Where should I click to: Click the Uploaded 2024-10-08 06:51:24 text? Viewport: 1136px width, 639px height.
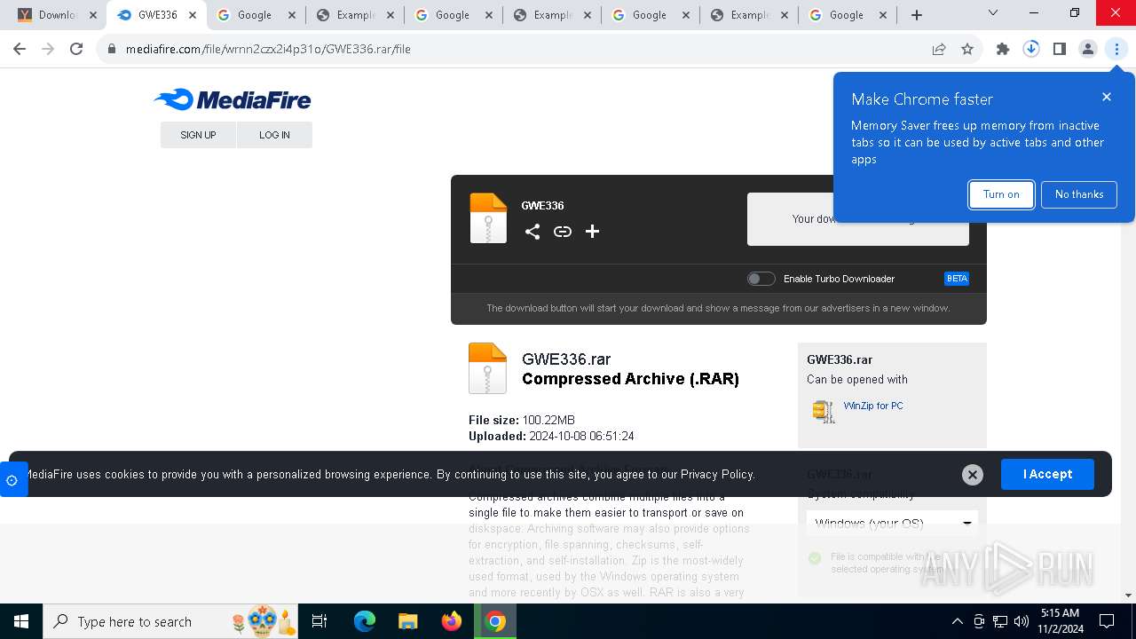click(551, 436)
